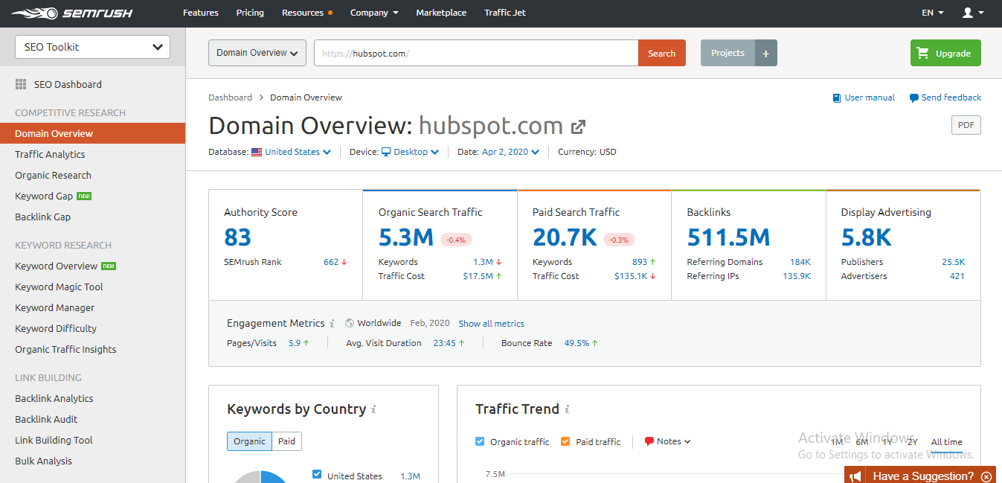Open Resources in top navigation
The height and width of the screenshot is (483, 1002).
pos(303,13)
